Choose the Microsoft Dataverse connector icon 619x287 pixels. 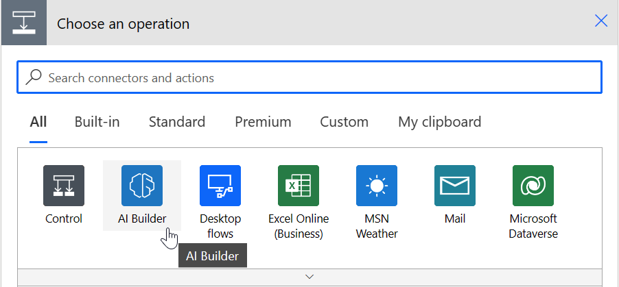click(533, 186)
